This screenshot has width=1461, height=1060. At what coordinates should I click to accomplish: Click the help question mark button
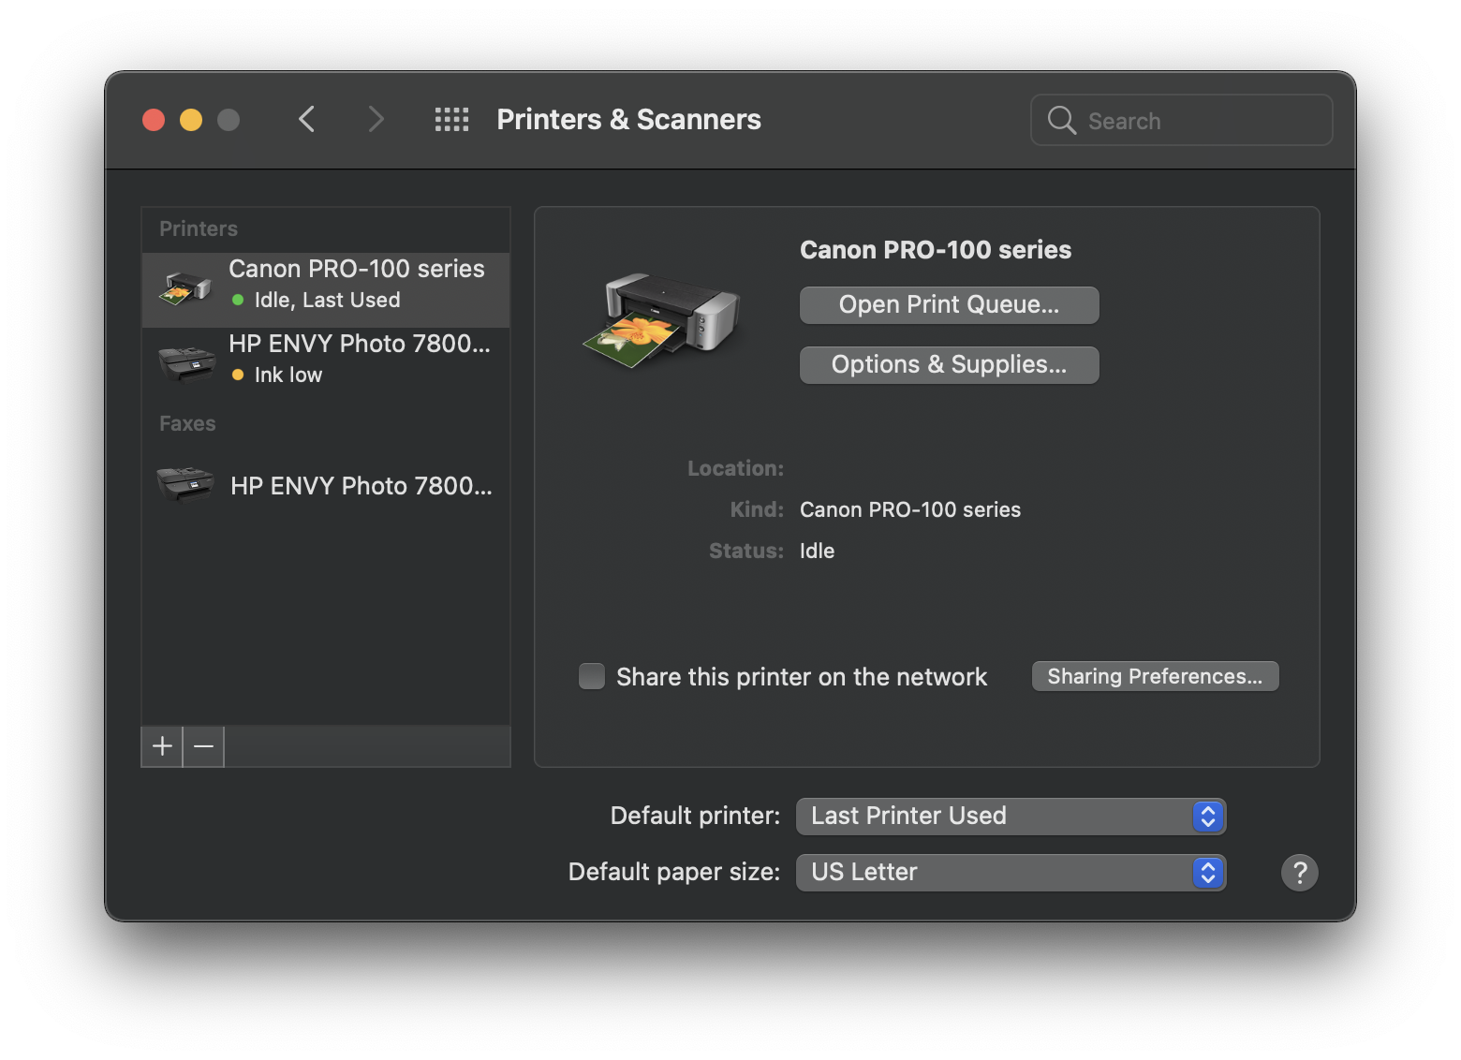point(1299,872)
